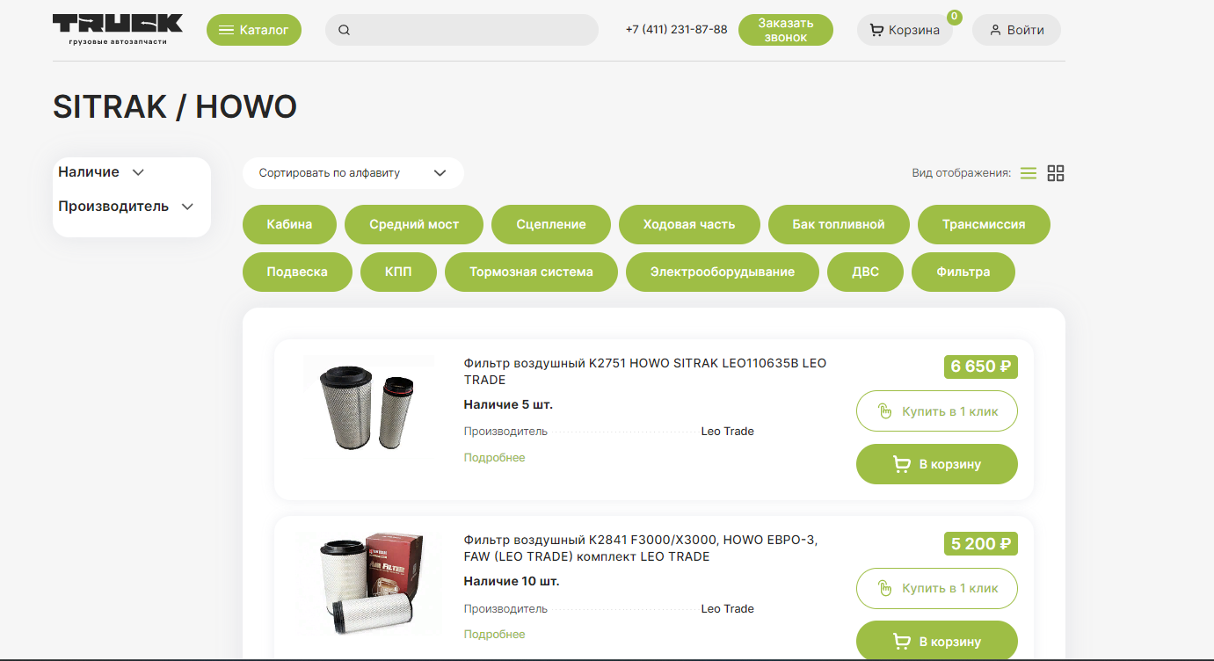Open the Сортировать по алфавиту dropdown
The height and width of the screenshot is (661, 1214).
(x=353, y=173)
